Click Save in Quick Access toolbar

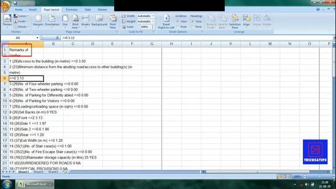pos(15,3)
